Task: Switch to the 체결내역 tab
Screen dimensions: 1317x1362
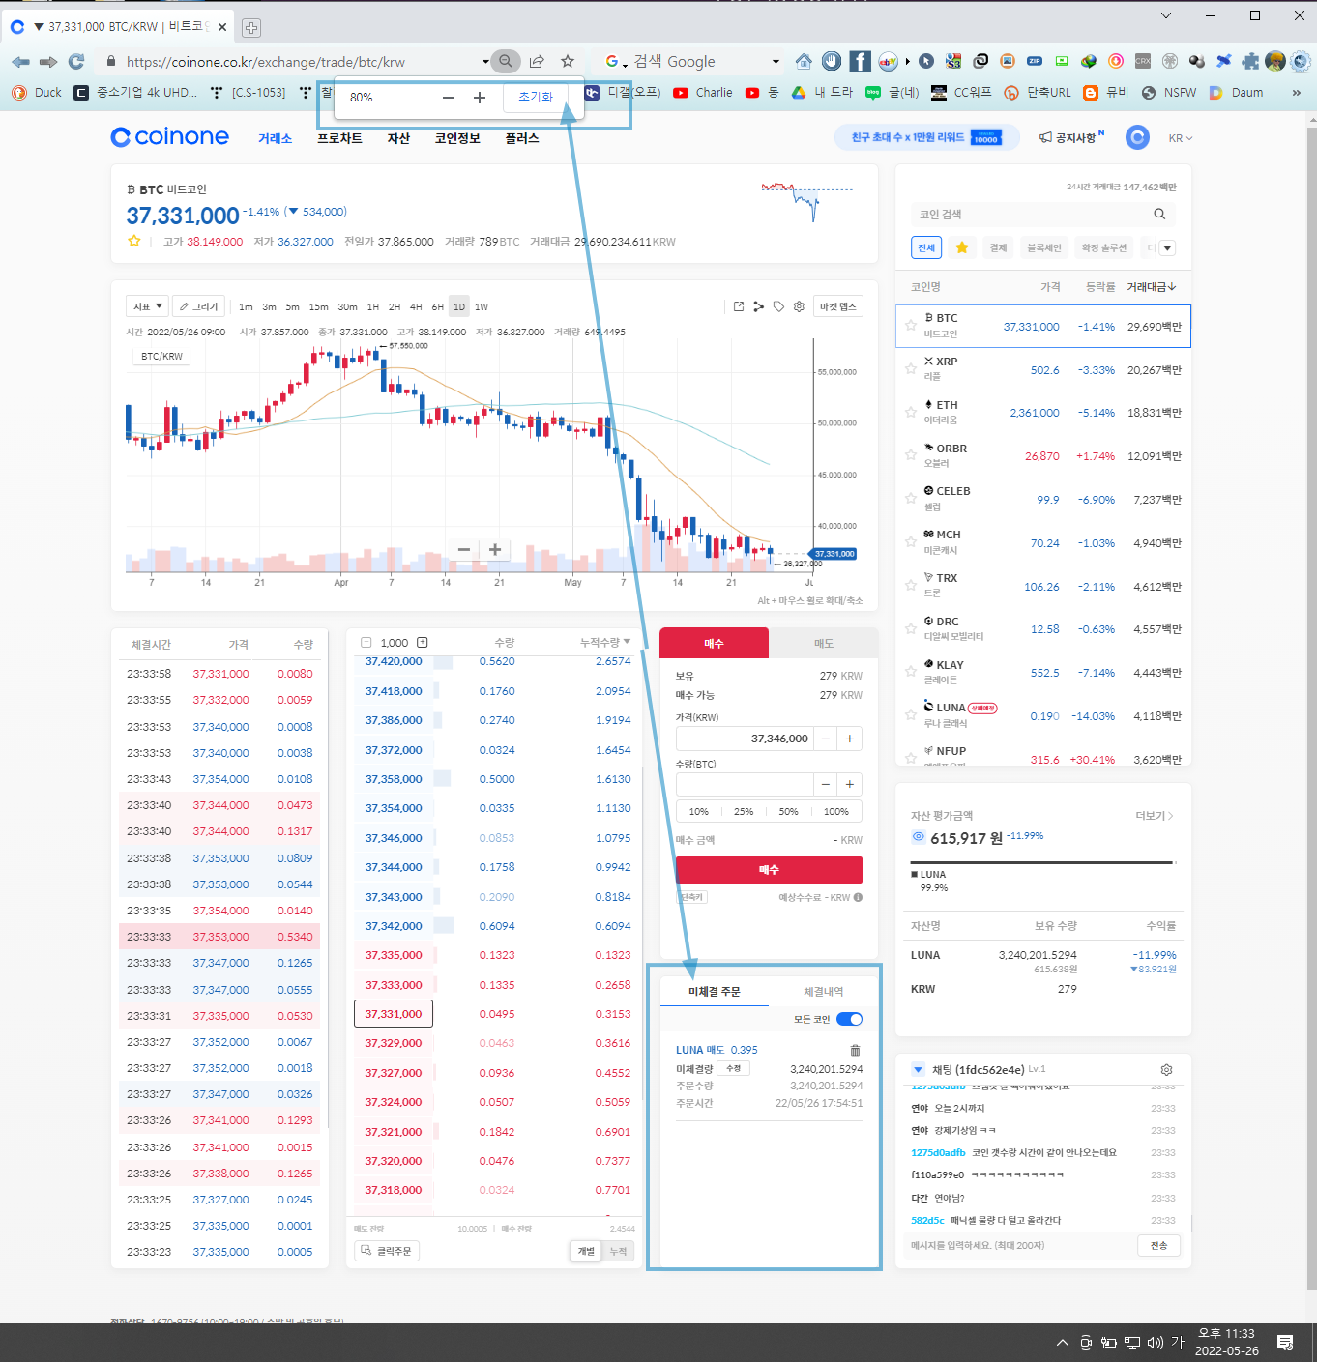Action: (x=824, y=991)
